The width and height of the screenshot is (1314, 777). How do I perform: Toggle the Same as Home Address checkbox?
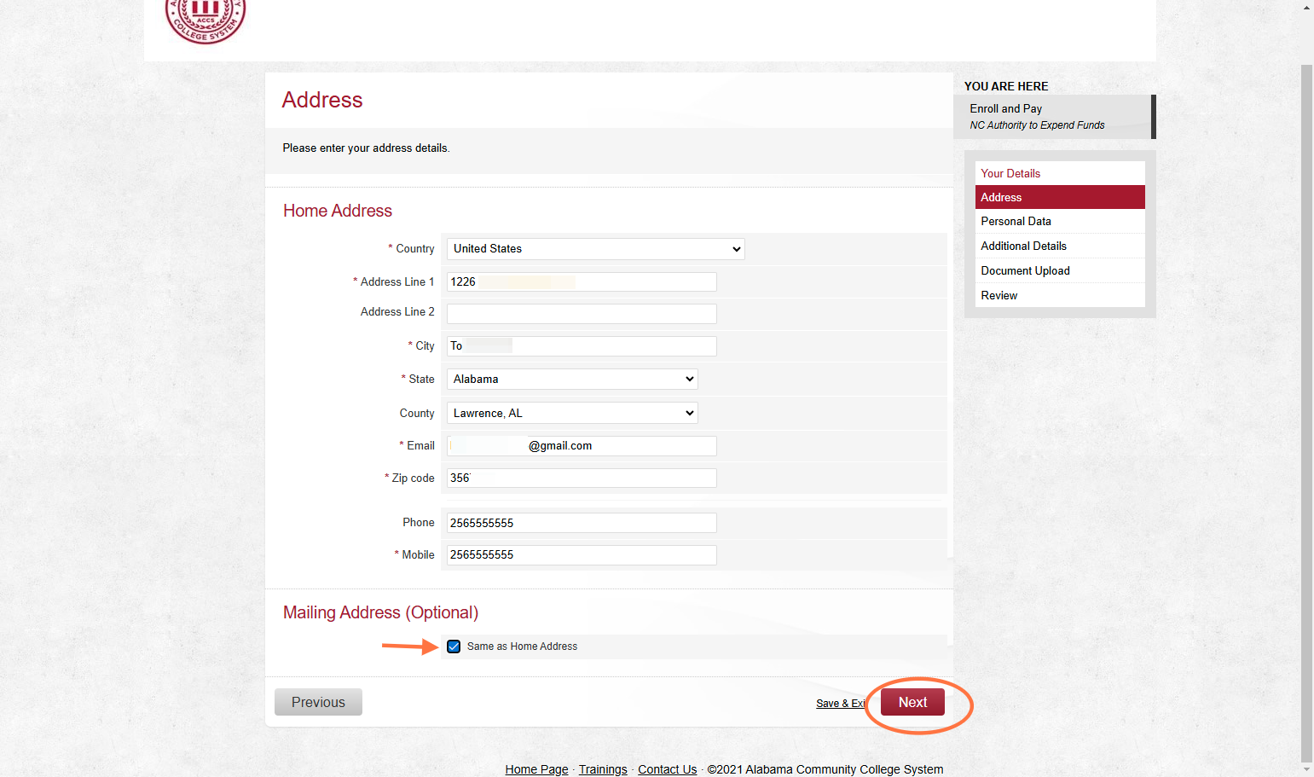tap(454, 647)
